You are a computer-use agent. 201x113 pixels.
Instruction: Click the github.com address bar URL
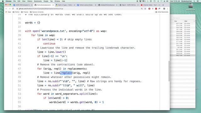point(41,9)
